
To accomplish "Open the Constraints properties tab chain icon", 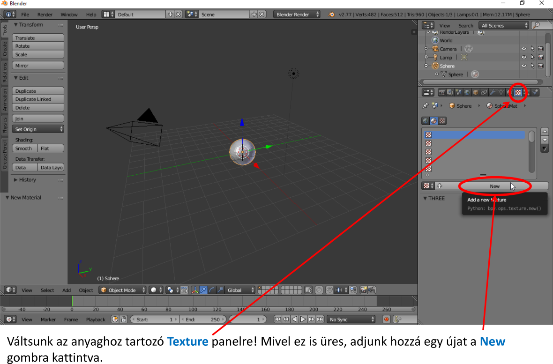I will pyautogui.click(x=484, y=92).
